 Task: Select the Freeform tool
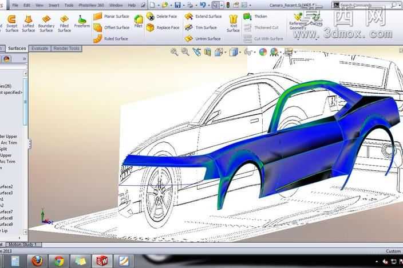click(x=82, y=22)
